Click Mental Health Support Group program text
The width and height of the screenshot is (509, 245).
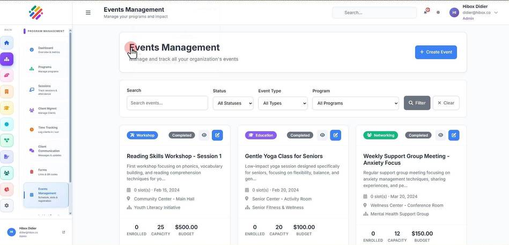(400, 214)
